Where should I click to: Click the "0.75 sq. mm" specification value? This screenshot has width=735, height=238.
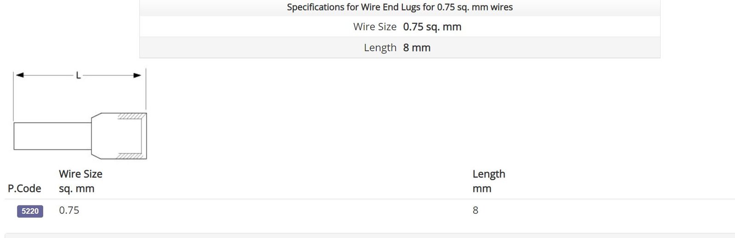pyautogui.click(x=432, y=27)
